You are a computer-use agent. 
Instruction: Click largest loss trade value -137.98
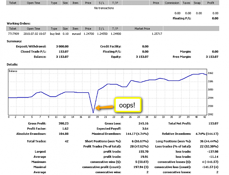[213, 152]
